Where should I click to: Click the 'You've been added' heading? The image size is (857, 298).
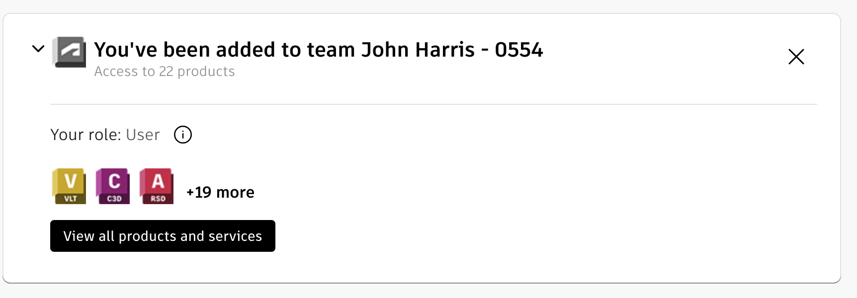(199, 50)
